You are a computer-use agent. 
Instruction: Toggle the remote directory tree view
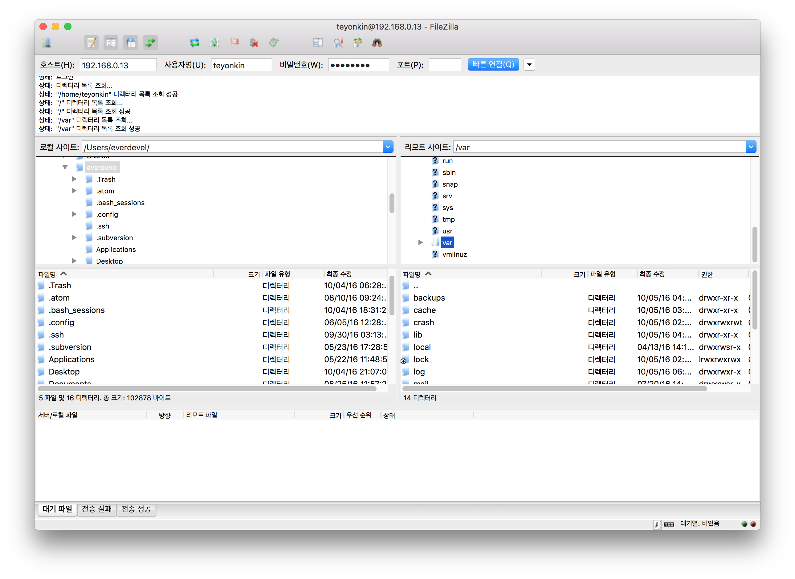tap(131, 43)
